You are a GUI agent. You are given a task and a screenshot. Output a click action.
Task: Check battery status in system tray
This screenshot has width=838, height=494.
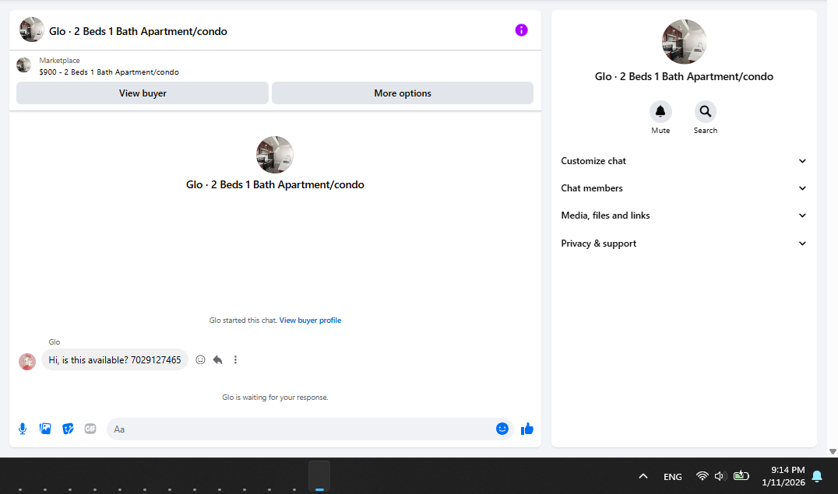(x=741, y=475)
